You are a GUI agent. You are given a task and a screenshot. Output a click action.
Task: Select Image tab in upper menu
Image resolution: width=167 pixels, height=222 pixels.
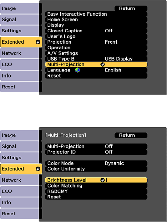(19, 8)
